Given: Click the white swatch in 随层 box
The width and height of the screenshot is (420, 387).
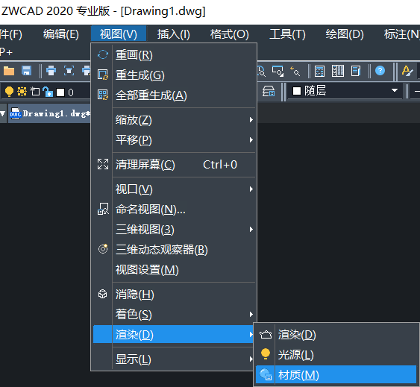Looking at the screenshot, I should (x=297, y=91).
